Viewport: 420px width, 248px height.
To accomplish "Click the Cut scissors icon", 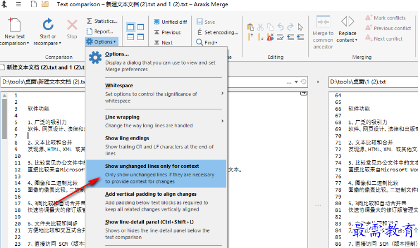I will (x=260, y=27).
